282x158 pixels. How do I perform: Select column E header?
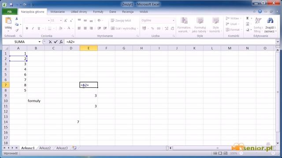[x=89, y=48]
